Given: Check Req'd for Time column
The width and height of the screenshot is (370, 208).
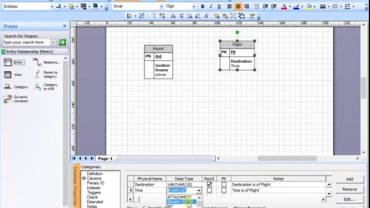Looking at the screenshot, I should click(209, 190).
